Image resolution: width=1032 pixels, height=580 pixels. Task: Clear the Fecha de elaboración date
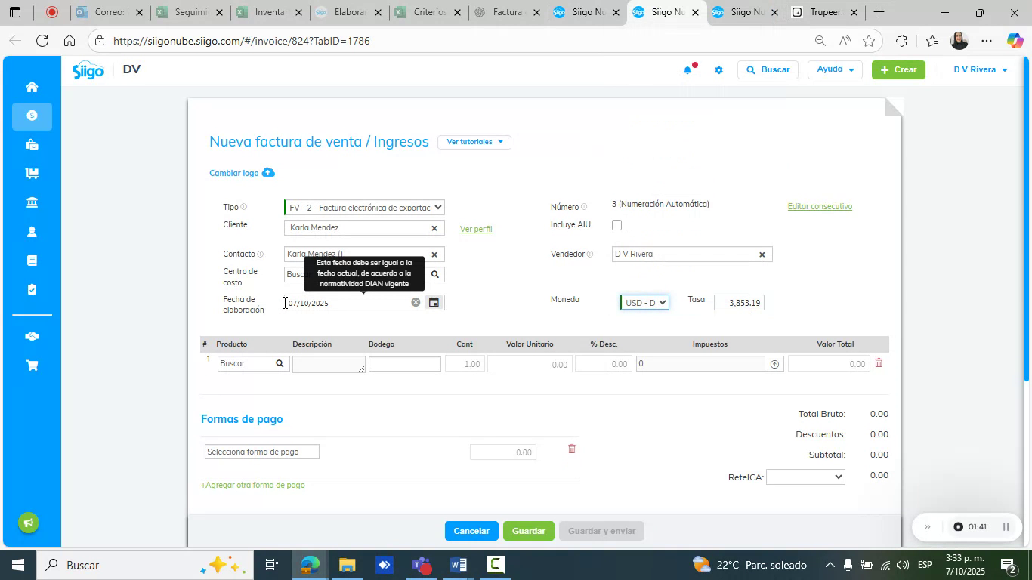click(x=416, y=302)
